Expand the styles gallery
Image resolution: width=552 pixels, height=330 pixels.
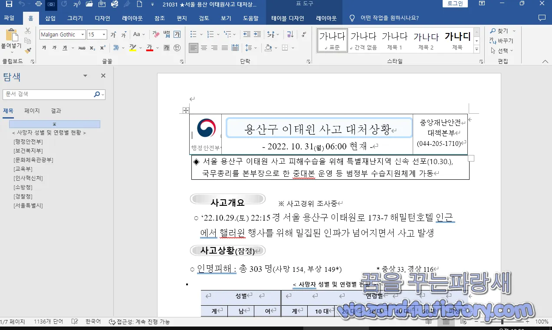click(476, 49)
